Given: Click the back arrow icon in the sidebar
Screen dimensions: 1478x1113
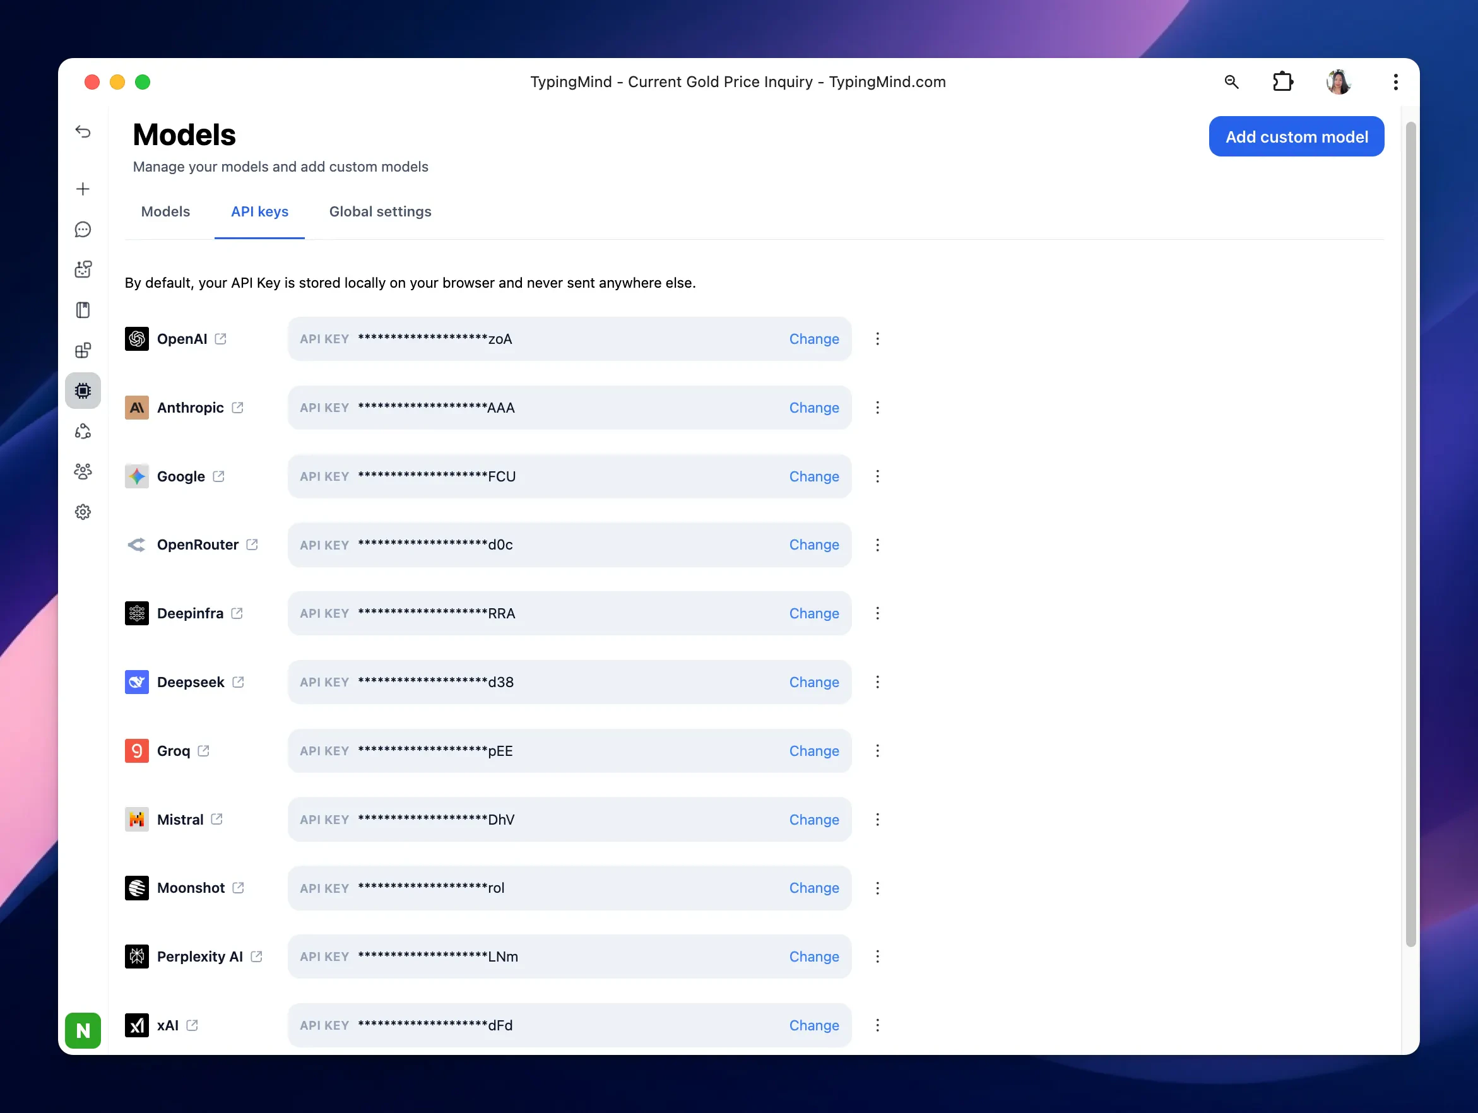Looking at the screenshot, I should tap(83, 132).
